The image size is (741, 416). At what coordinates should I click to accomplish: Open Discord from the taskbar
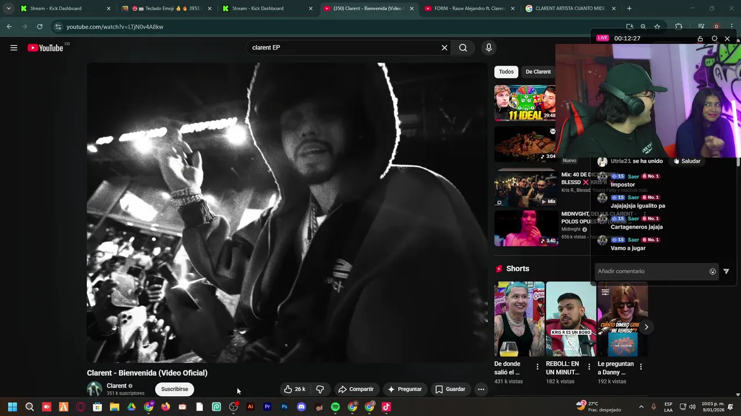[301, 407]
